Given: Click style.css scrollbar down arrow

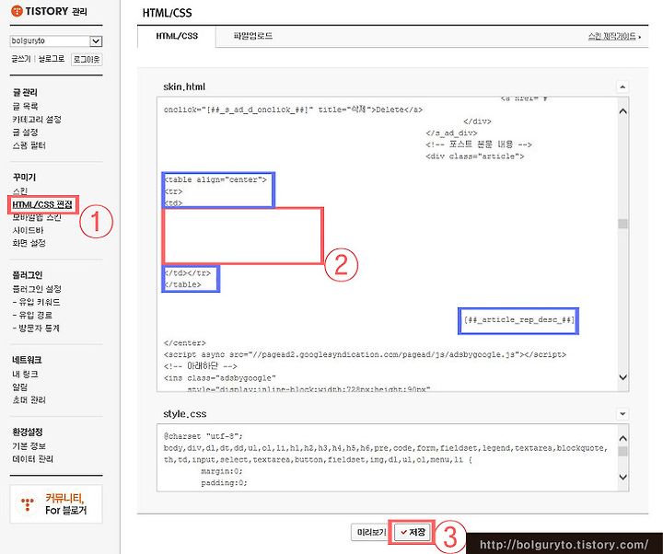Looking at the screenshot, I should click(622, 477).
